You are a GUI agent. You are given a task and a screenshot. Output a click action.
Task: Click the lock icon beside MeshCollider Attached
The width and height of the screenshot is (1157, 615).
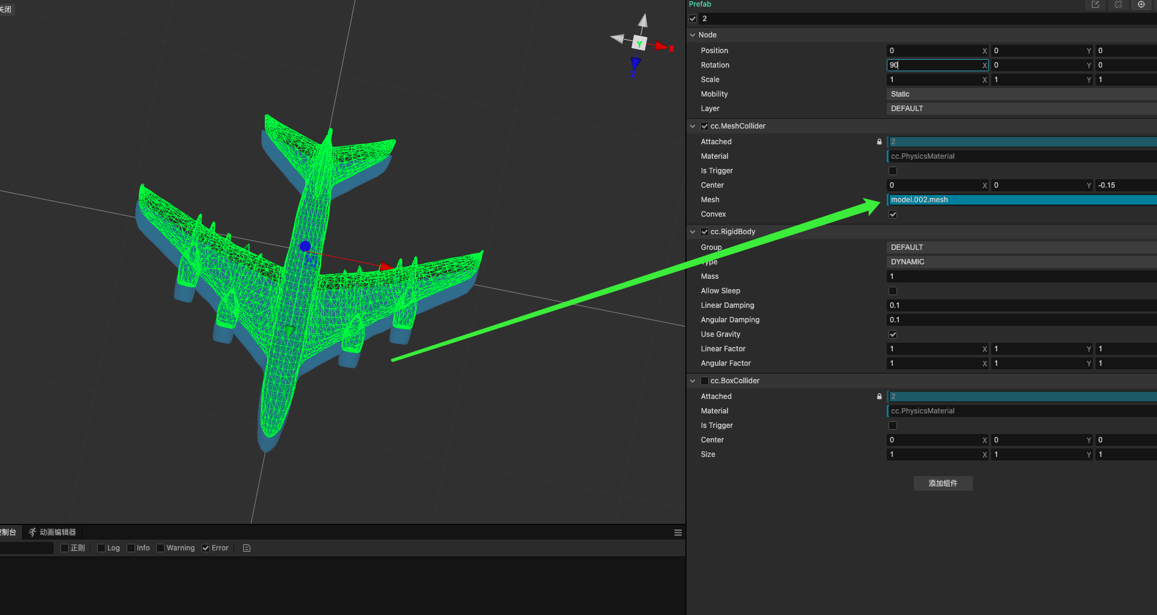[x=879, y=142]
